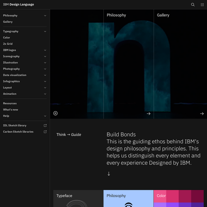Open Color in the sidebar
This screenshot has height=207, width=207.
pos(6,38)
